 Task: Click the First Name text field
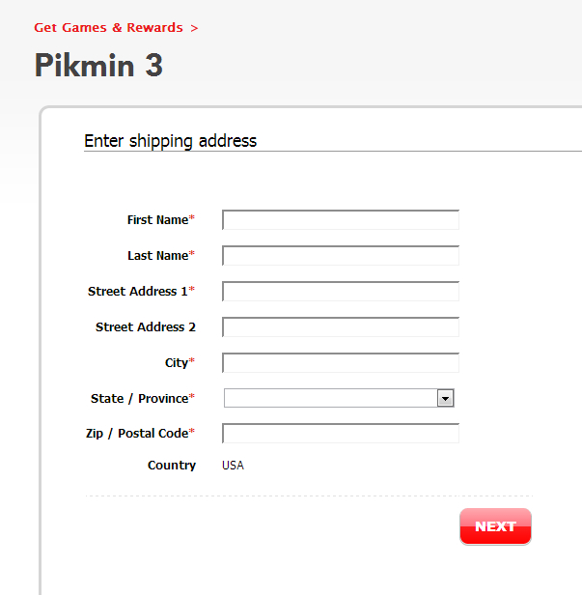click(341, 220)
